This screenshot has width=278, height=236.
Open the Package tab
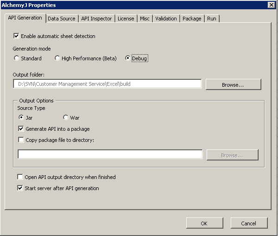pos(192,19)
